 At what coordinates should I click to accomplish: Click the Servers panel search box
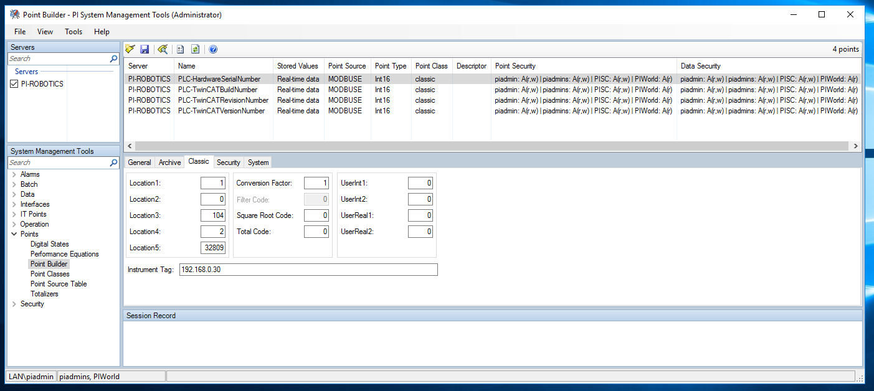pyautogui.click(x=59, y=59)
